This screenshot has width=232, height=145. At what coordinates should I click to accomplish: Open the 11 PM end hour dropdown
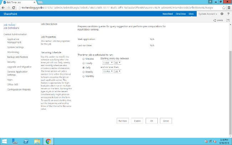point(108,71)
